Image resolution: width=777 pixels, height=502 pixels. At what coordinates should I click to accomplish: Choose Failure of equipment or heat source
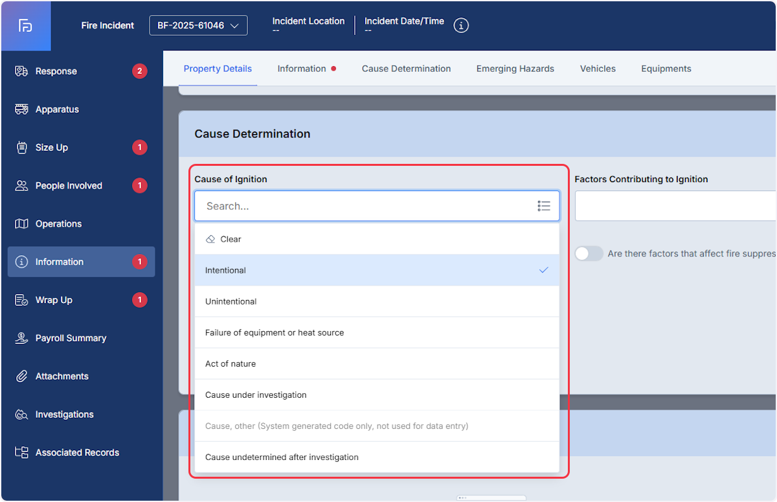coord(377,332)
